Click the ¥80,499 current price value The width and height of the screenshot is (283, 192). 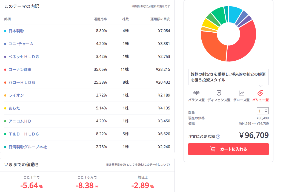click(x=263, y=118)
